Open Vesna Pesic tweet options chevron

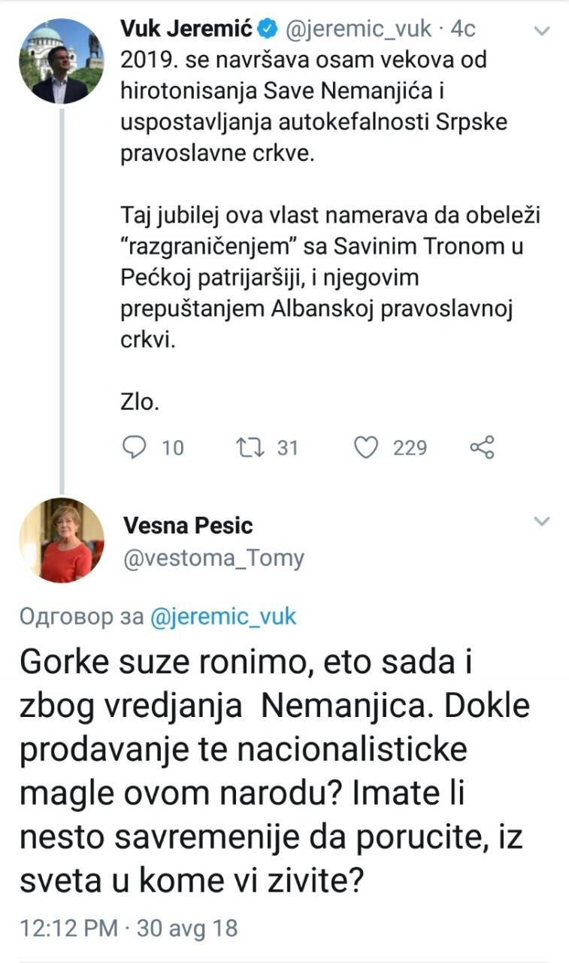[x=542, y=521]
